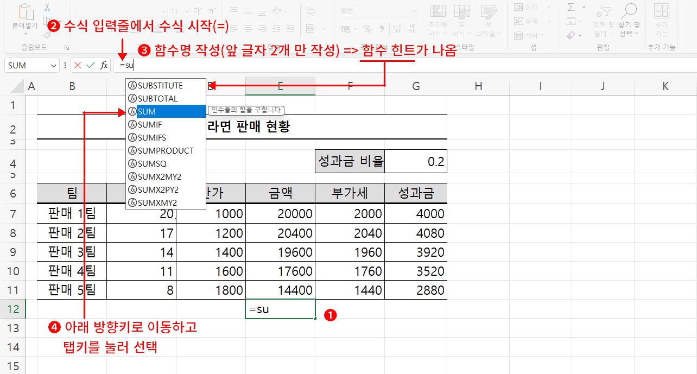Click the Name Box showing SUM
697x374 pixels.
pyautogui.click(x=27, y=65)
